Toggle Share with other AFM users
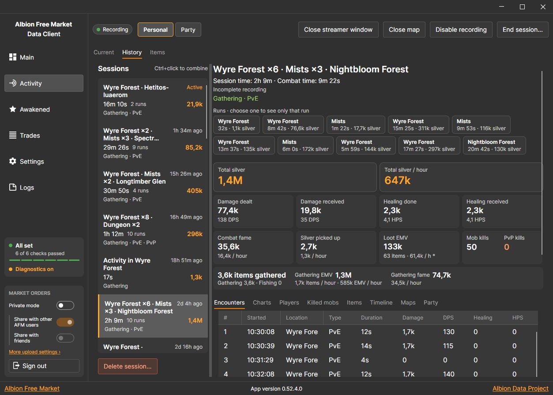The image size is (553, 395). [x=65, y=322]
